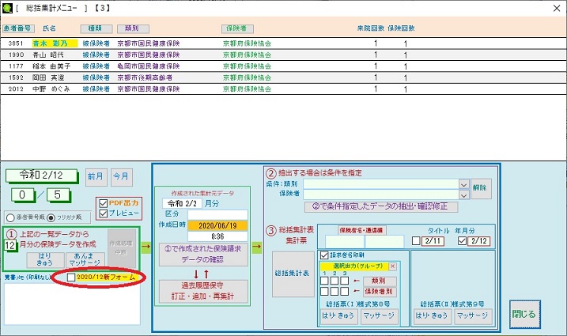The width and height of the screenshot is (567, 336).
Task: Select patient row 2012
Action: 283,89
